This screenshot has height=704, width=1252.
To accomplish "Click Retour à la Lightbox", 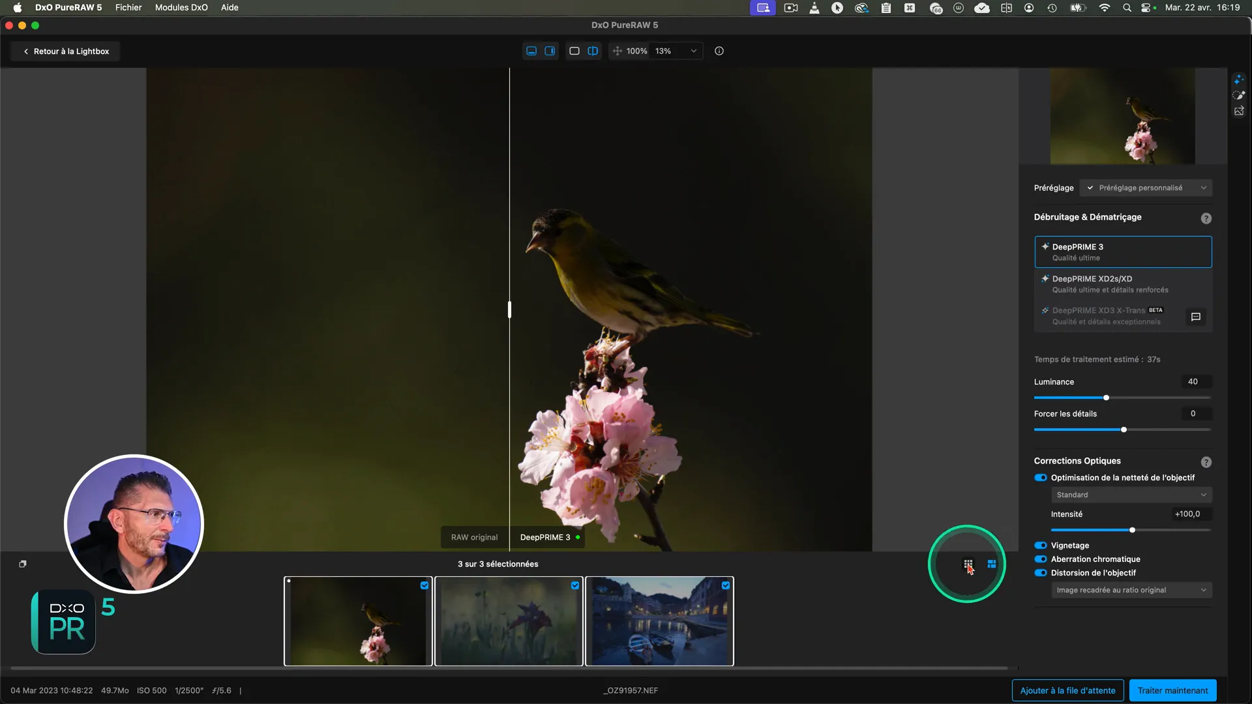I will coord(65,51).
